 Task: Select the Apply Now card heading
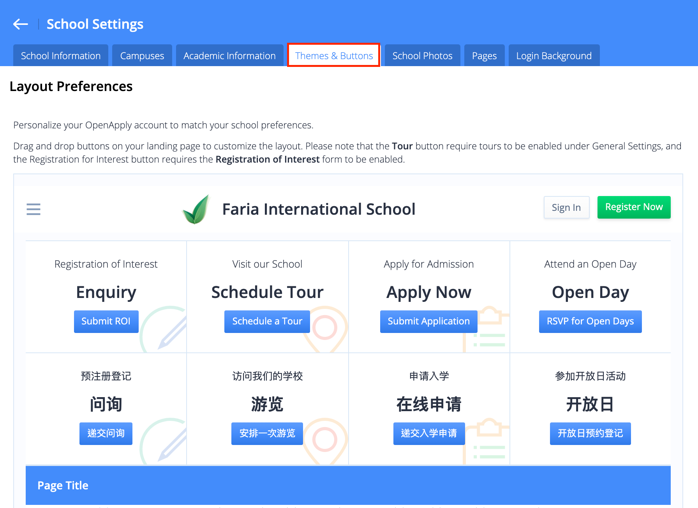click(x=429, y=292)
